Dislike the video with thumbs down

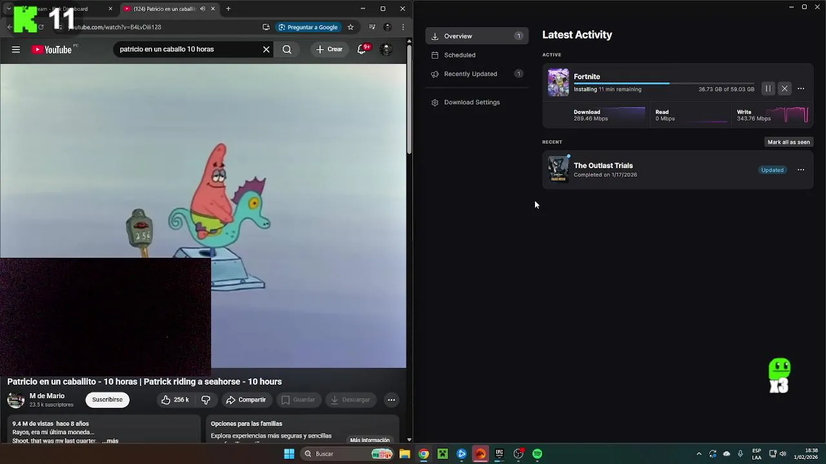[206, 400]
